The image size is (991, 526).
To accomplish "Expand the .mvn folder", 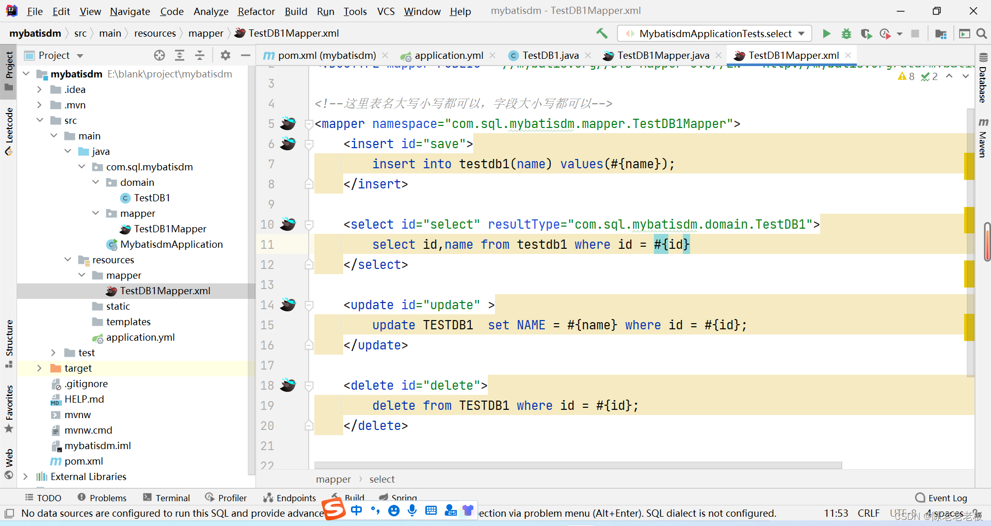I will (x=39, y=105).
